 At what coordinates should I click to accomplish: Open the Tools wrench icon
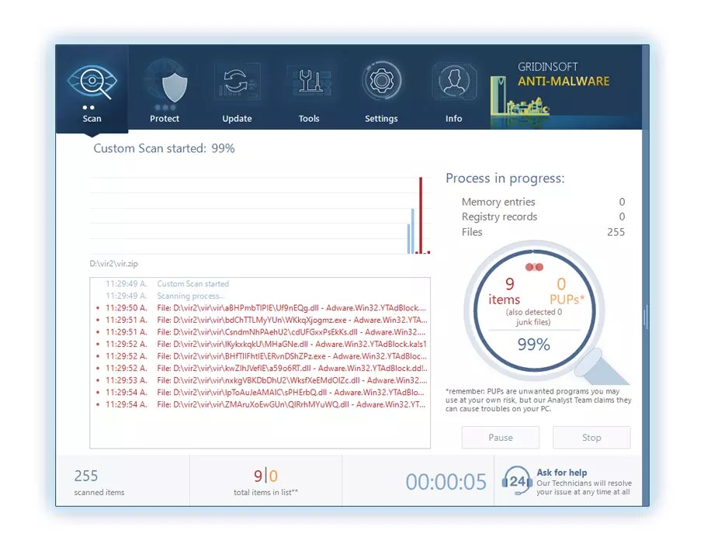click(x=309, y=80)
